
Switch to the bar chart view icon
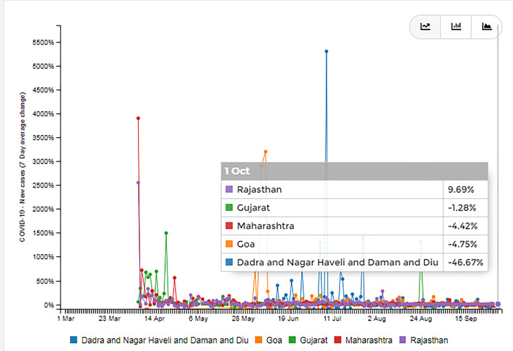456,27
